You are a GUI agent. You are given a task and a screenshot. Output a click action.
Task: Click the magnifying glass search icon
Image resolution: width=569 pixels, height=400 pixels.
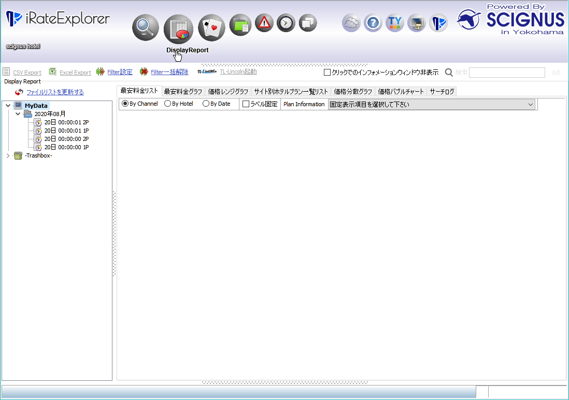pos(146,28)
